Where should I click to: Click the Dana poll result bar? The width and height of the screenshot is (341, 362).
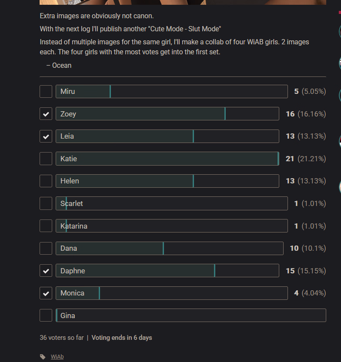coord(170,248)
